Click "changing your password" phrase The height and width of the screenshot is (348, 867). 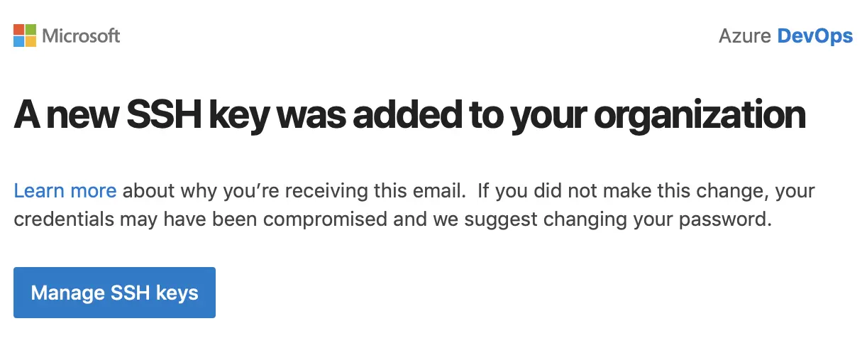coord(663,219)
